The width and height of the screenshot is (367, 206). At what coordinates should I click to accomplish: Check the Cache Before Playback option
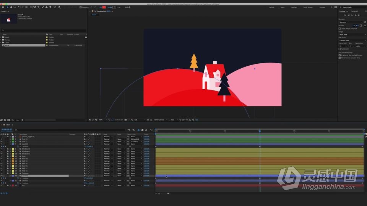pos(339,29)
